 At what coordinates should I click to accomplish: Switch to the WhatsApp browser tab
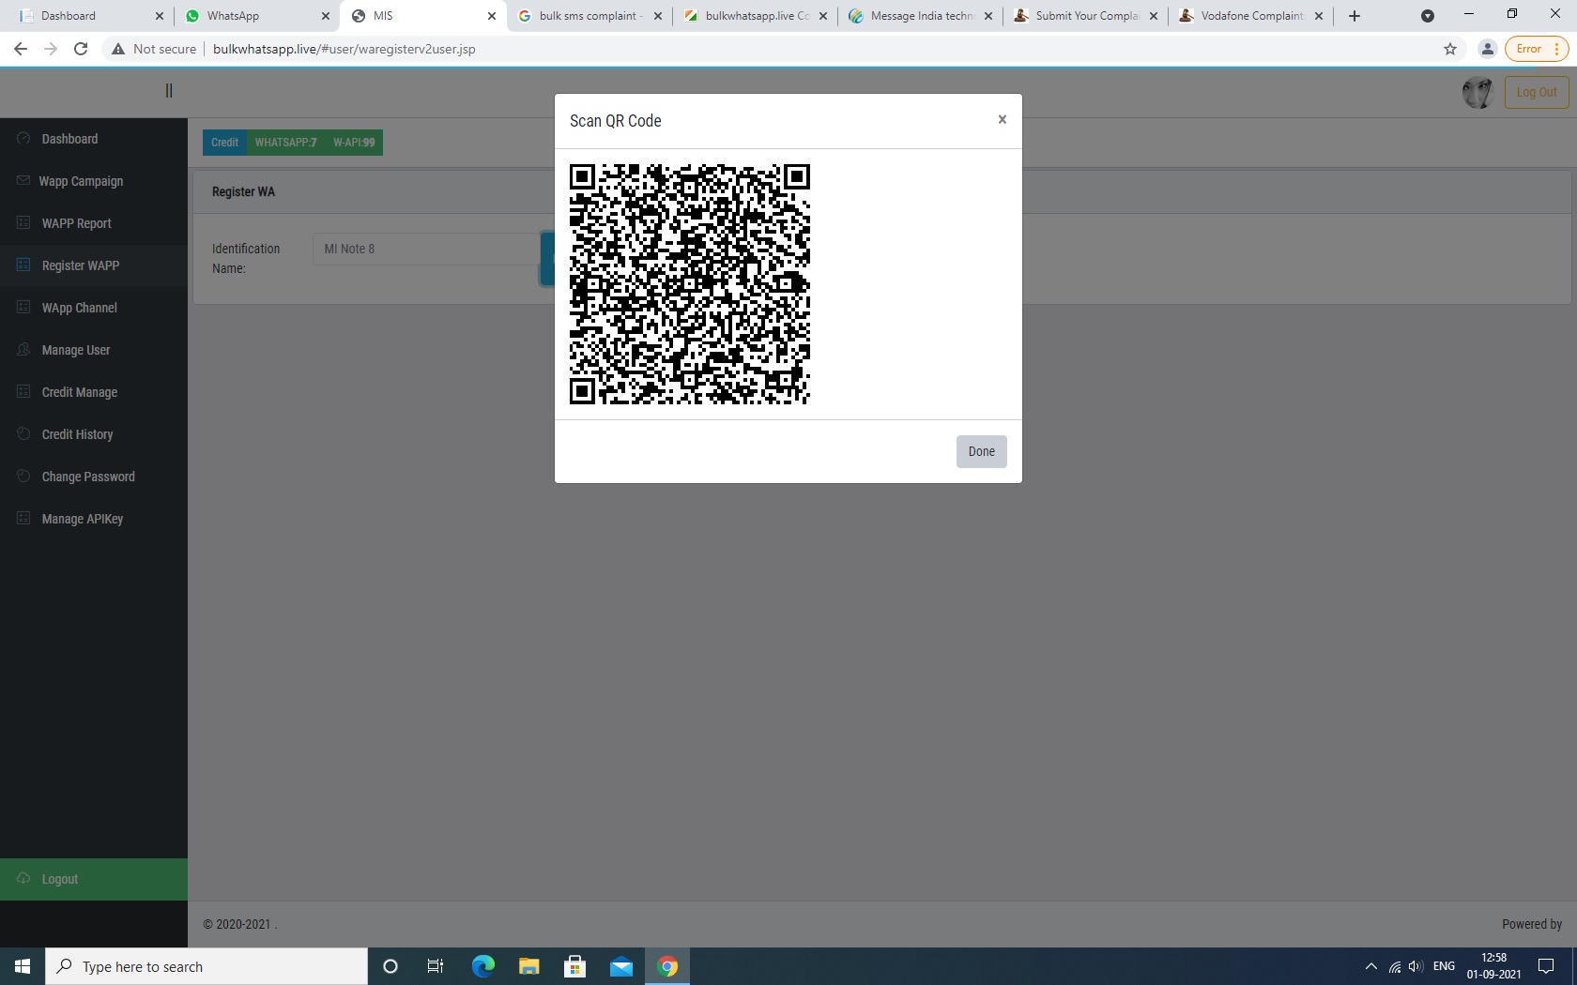(253, 16)
